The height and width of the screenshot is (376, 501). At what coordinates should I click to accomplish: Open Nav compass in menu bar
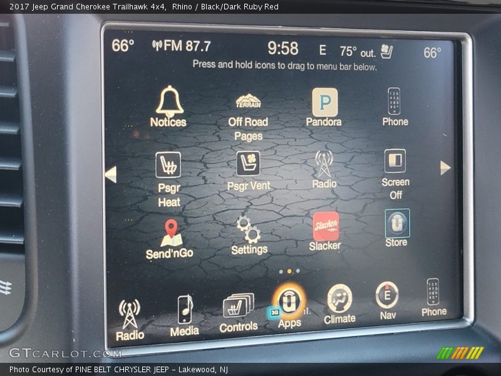coord(387,301)
